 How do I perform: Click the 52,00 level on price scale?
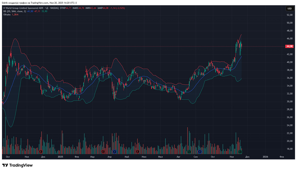290,15
